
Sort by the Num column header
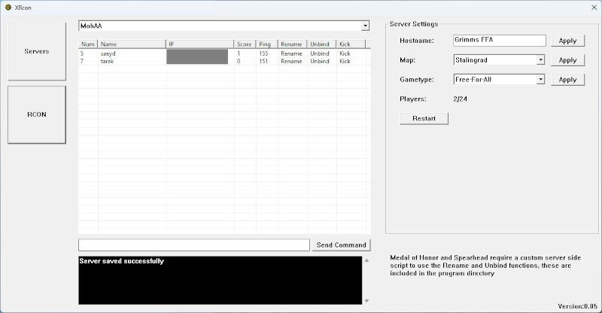pos(88,44)
